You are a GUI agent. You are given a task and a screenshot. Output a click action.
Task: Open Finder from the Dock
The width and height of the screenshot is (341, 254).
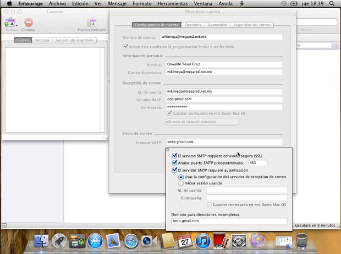point(41,241)
